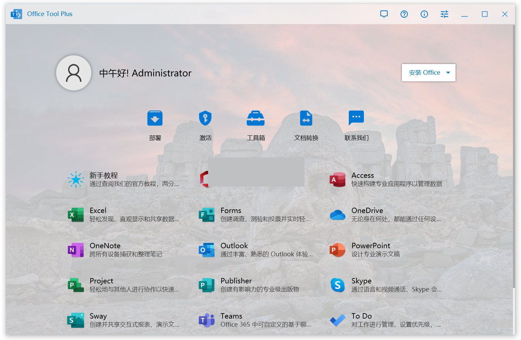Open the about info icon

click(424, 14)
